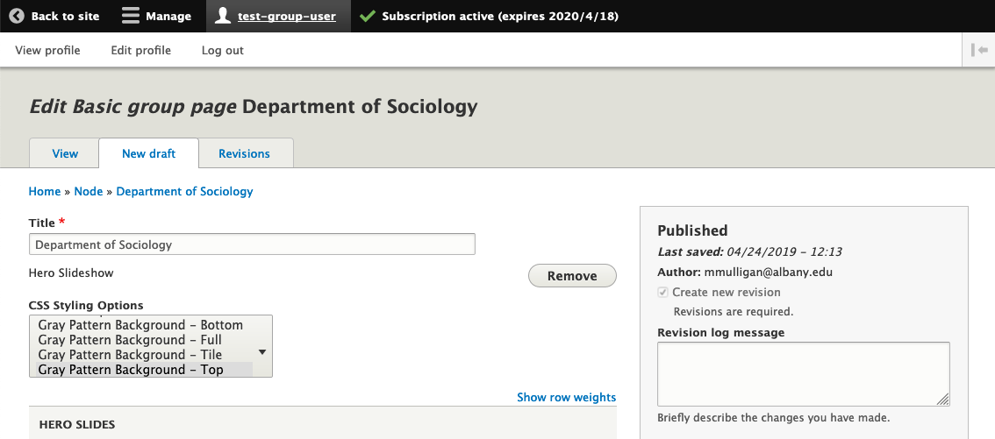Open the Revisions tab
The width and height of the screenshot is (995, 439).
244,153
